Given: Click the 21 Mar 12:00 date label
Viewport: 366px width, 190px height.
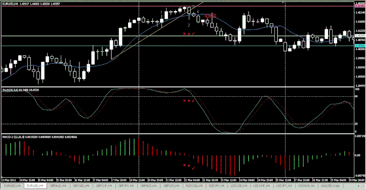Looking at the screenshot, I should click(174, 180).
